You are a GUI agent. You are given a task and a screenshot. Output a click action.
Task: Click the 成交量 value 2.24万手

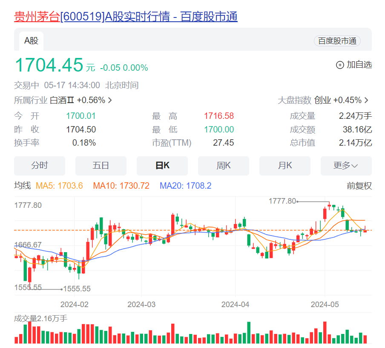(355, 116)
